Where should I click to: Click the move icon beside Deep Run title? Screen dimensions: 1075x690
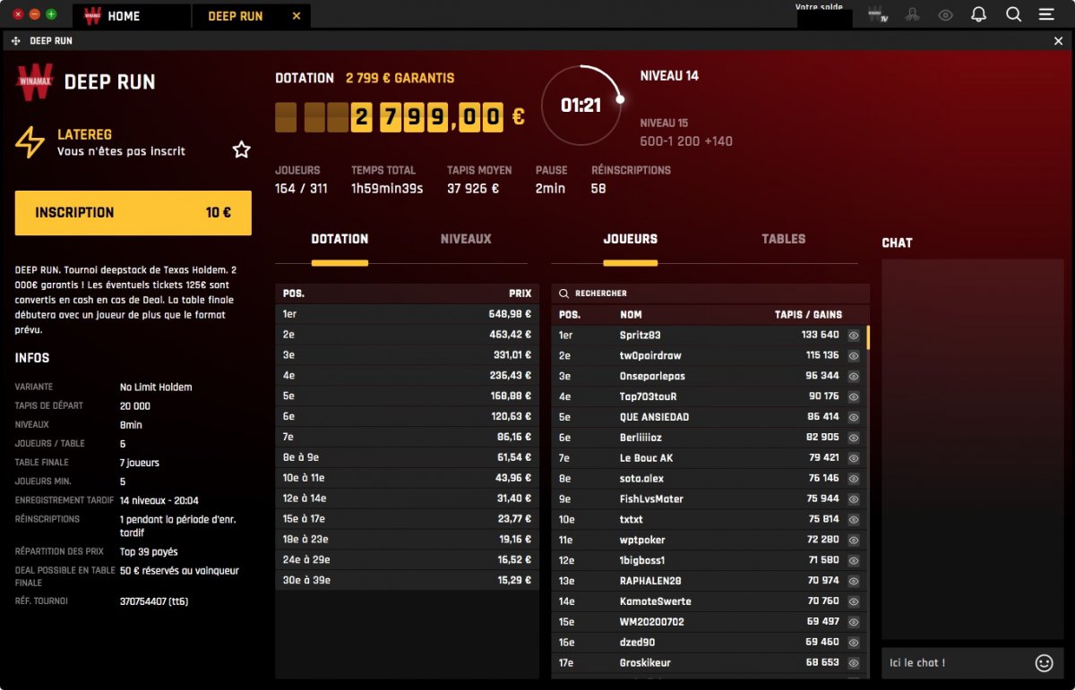click(16, 41)
